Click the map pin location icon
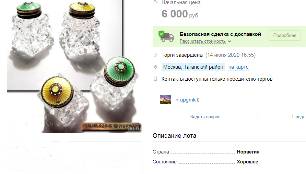The height and width of the screenshot is (174, 306). point(155,67)
